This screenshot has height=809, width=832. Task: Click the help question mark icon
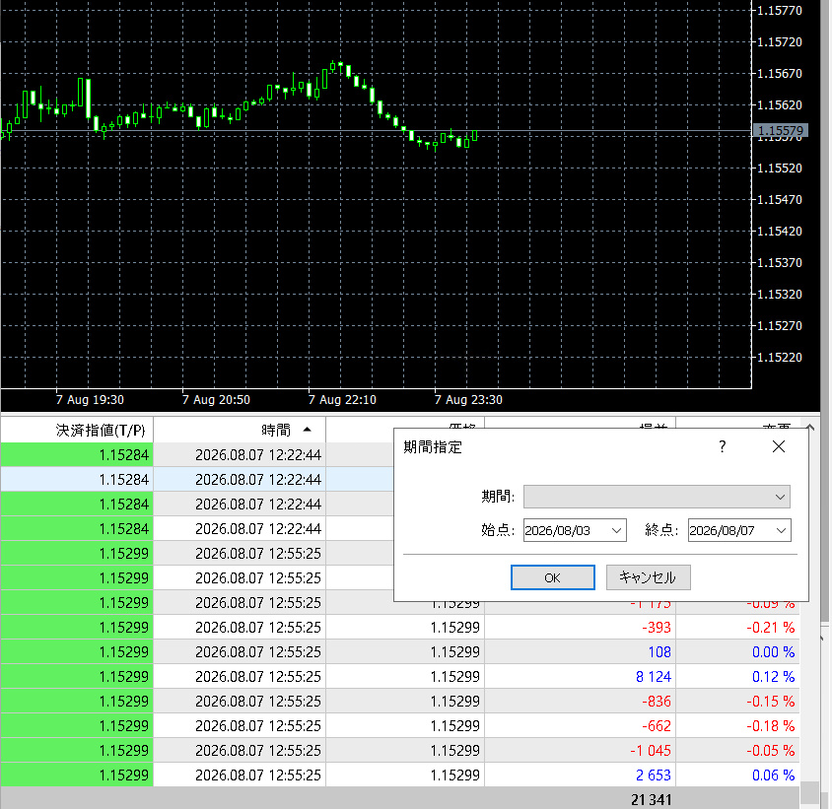tap(723, 446)
